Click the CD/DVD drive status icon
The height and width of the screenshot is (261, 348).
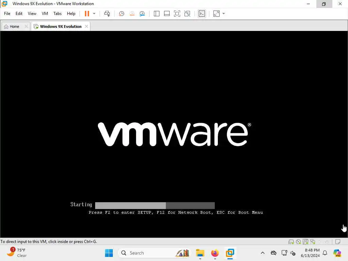click(x=298, y=242)
